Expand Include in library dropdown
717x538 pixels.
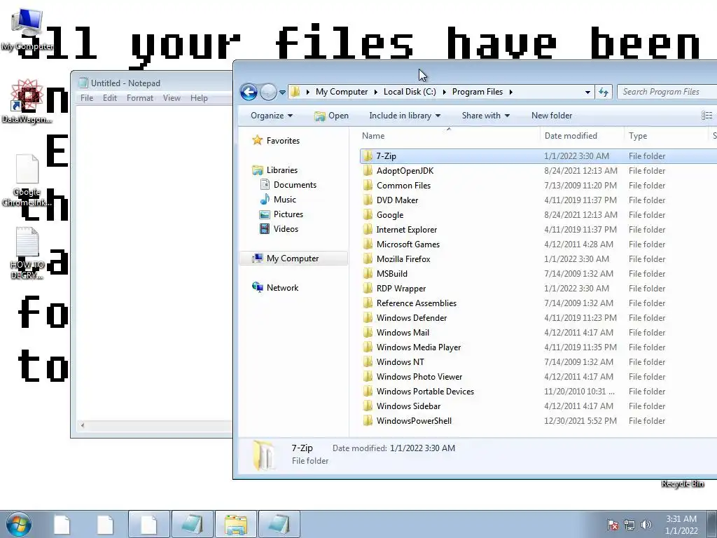(x=405, y=116)
